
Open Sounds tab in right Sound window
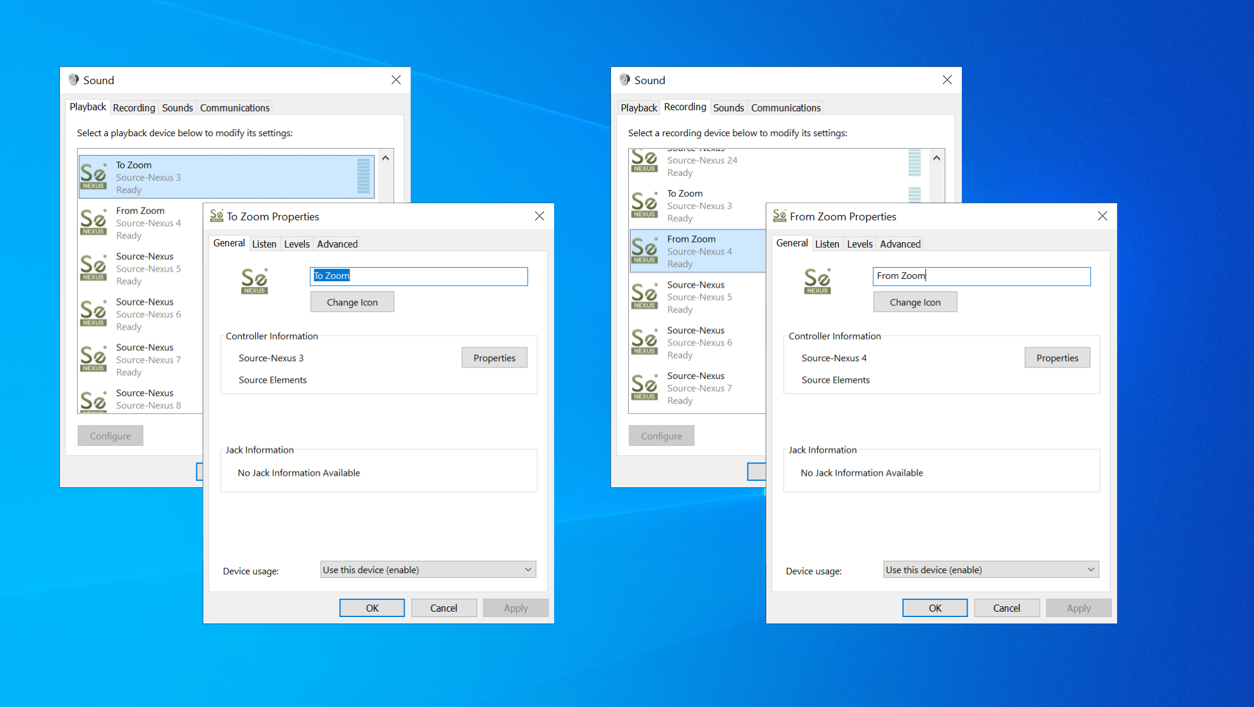(x=728, y=108)
